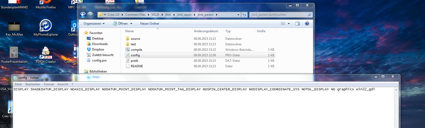Open Datei menu in Editor

18,84
